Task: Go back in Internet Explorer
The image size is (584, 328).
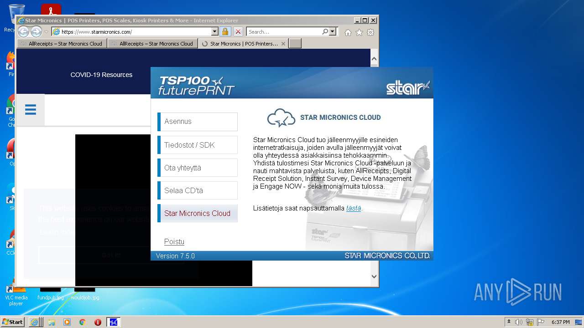Action: 23,31
